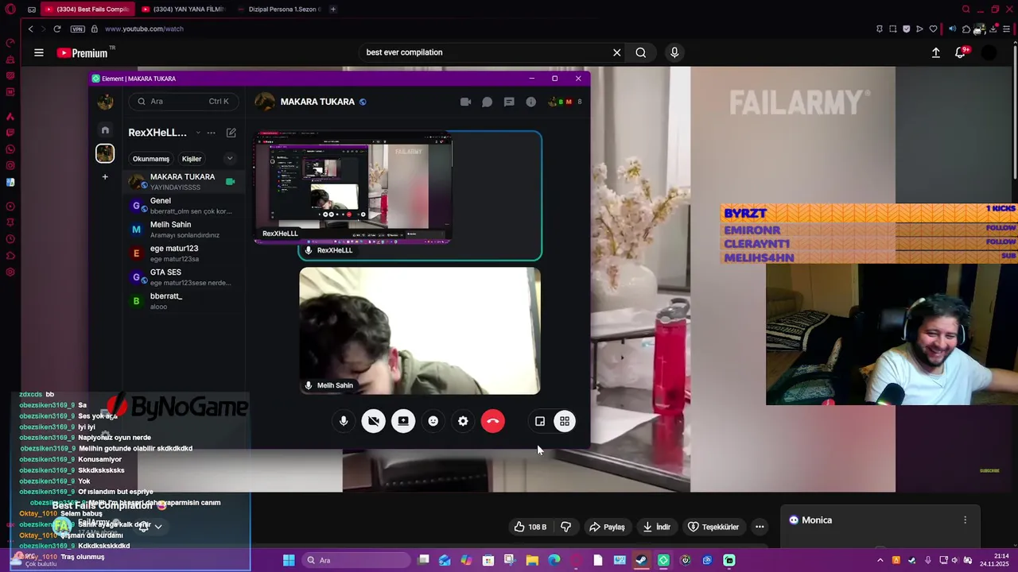1018x572 pixels.
Task: Select the space avatar below the home icon
Action: tap(105, 153)
